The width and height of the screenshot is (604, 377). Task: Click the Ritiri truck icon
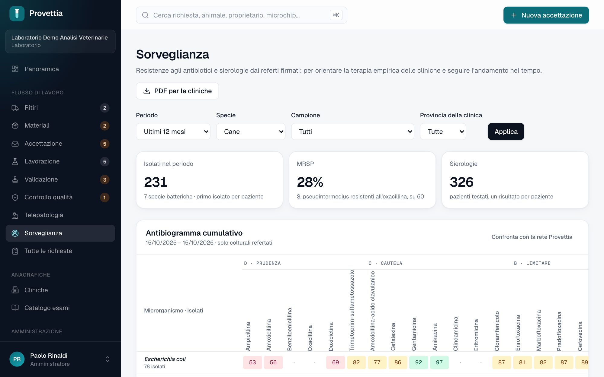(15, 108)
